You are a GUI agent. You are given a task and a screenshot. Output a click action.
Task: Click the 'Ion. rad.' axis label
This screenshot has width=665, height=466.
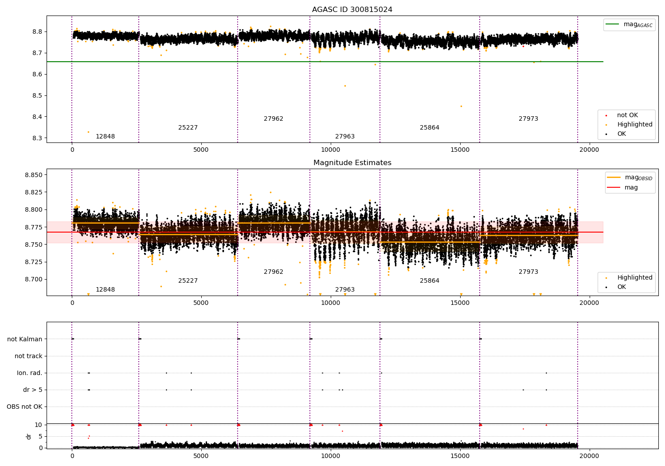tap(30, 373)
